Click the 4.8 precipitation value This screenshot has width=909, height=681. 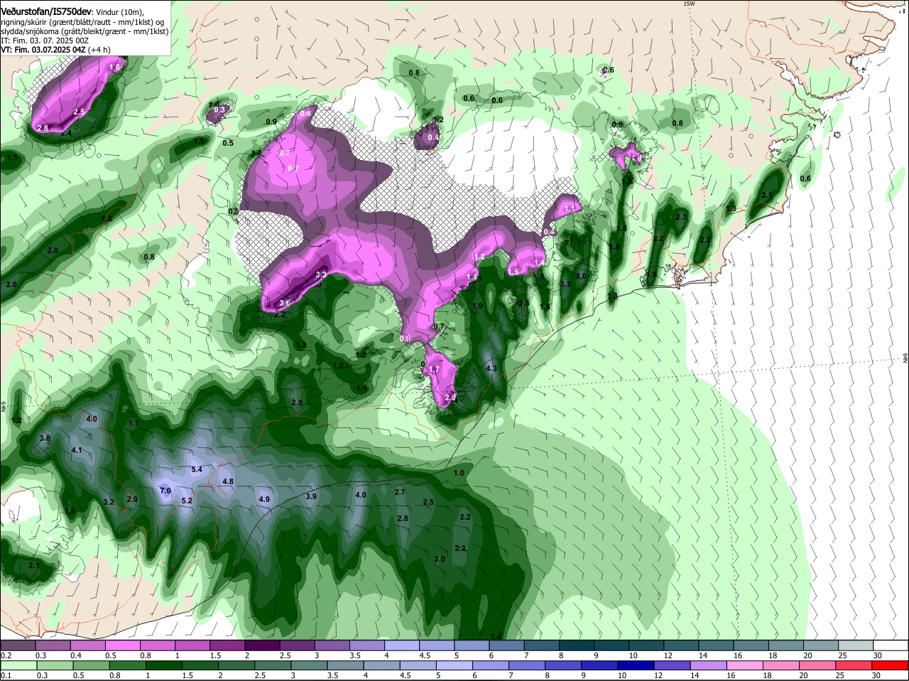[228, 481]
